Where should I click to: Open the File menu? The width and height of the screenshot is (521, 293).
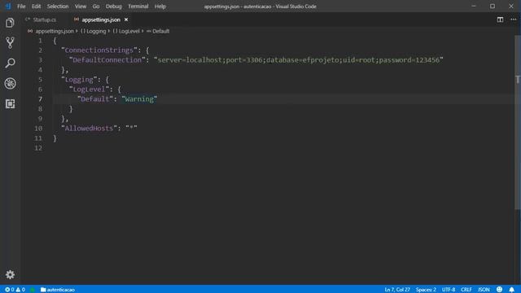[x=21, y=7]
